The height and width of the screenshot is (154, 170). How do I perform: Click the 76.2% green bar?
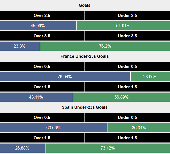[x=105, y=46]
